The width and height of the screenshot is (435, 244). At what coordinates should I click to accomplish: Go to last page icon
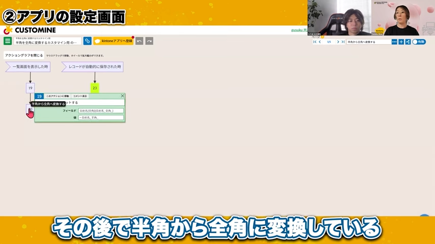[x=343, y=42]
